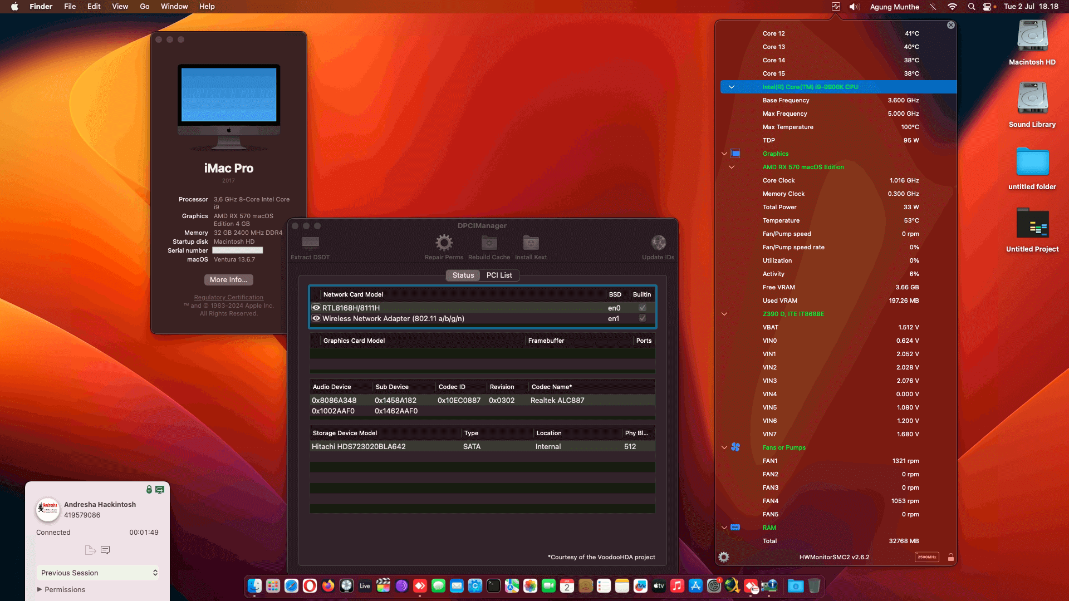The height and width of the screenshot is (601, 1069).
Task: Click the AnyDesk file transfer icon
Action: pos(90,550)
